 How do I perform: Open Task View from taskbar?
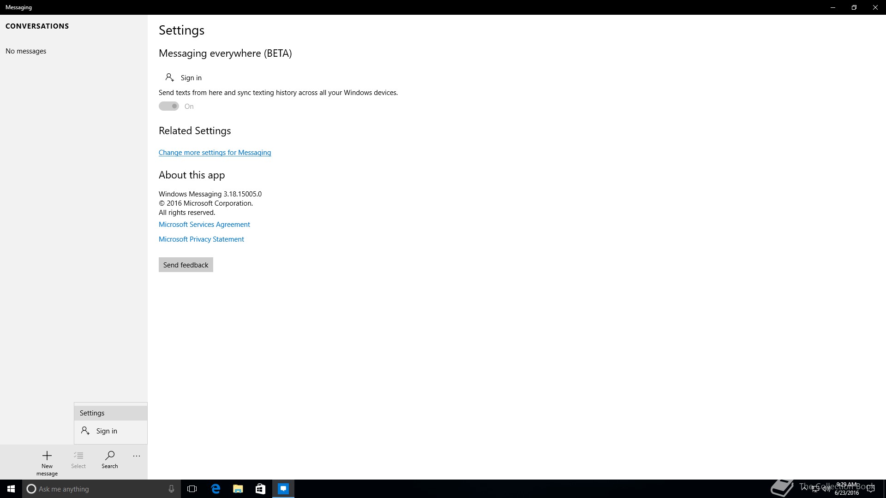coord(192,489)
